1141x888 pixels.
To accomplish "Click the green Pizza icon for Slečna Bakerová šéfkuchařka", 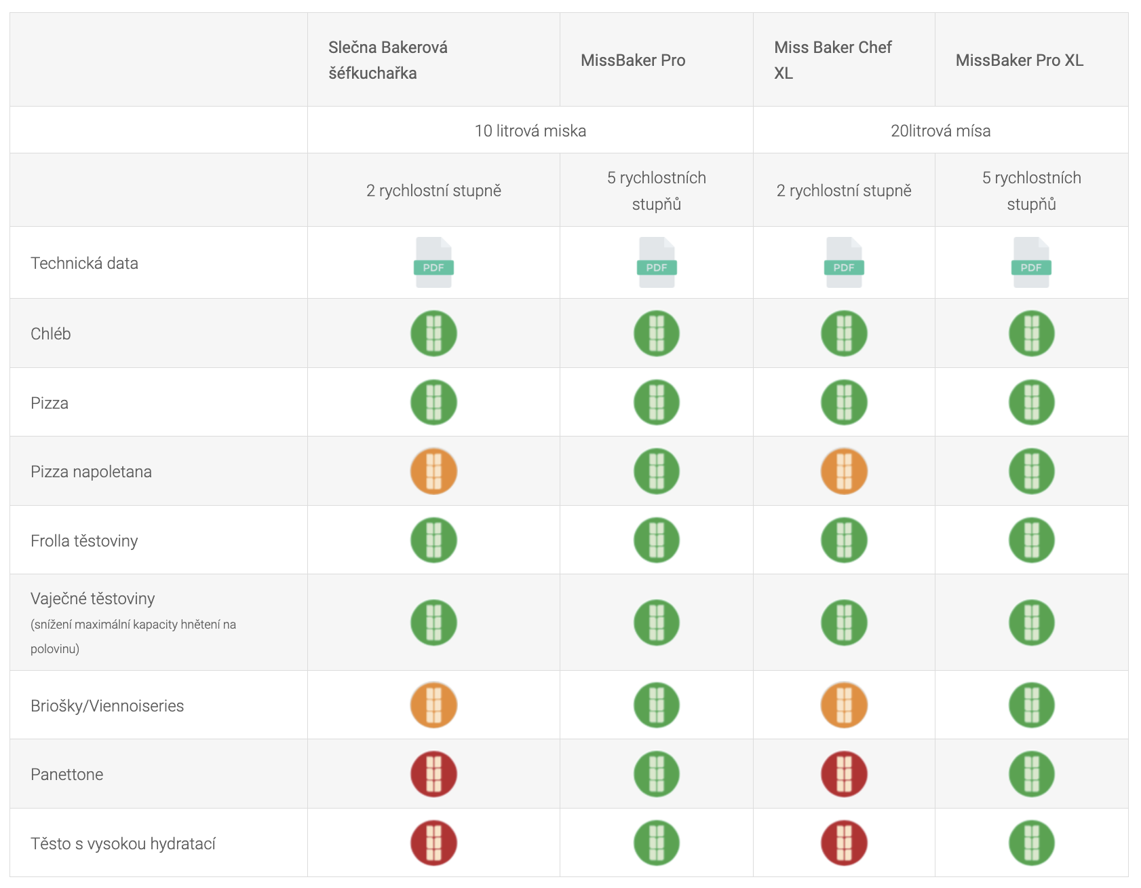I will click(433, 402).
